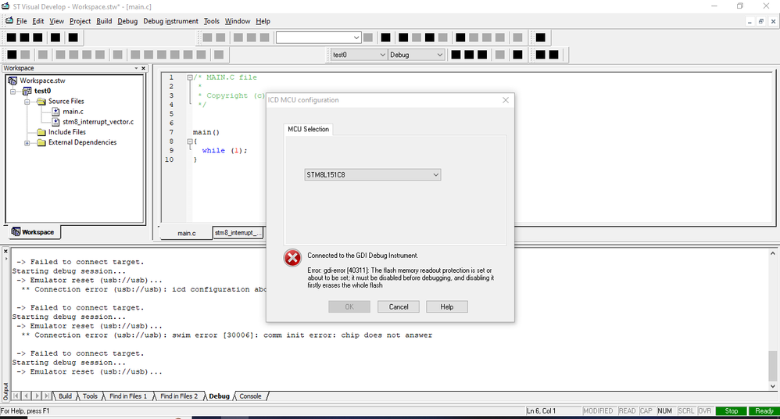Screen dimensions: 780x419
Task: Open the Workspace panel options arrow
Action: (x=136, y=68)
